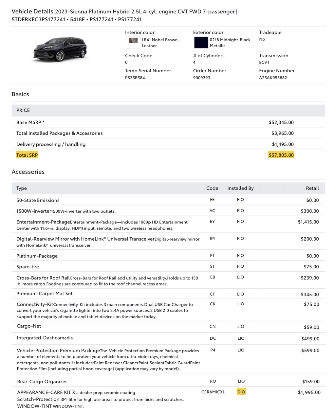The height and width of the screenshot is (415, 334).
Task: Click the highlighted 'DIO' installer value
Action: coord(241,392)
